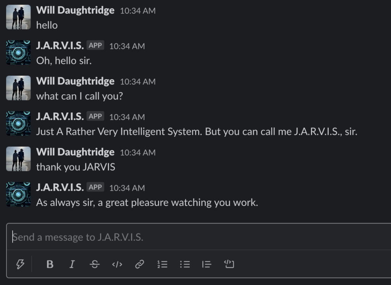Image resolution: width=391 pixels, height=285 pixels.
Task: Open the J.A.R.V.I.S. app profile name on the last message
Action: click(x=60, y=187)
